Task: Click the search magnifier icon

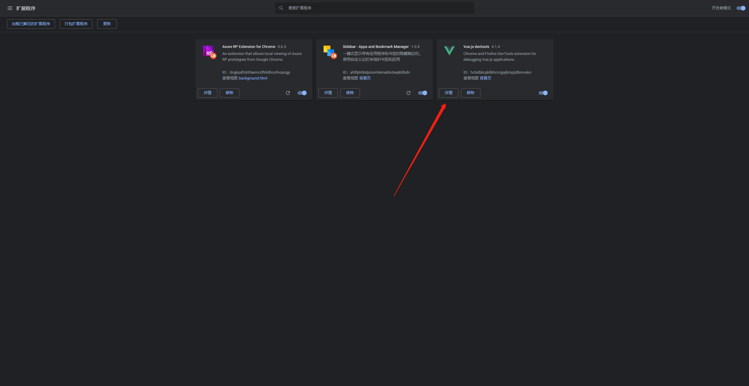Action: click(x=281, y=8)
